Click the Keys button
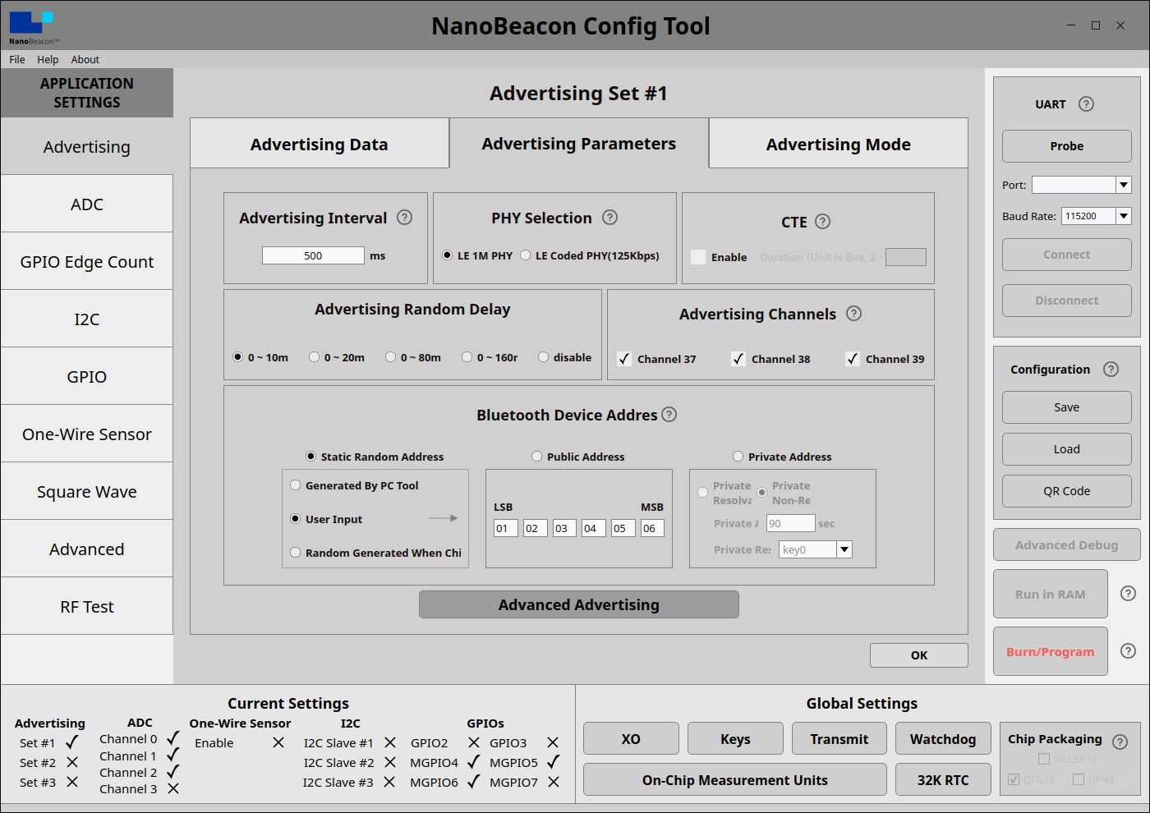 click(735, 738)
